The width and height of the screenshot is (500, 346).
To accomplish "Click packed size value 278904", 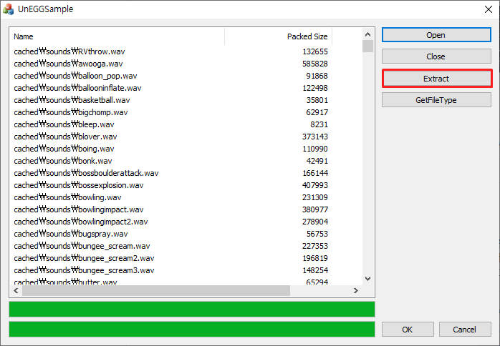I will [x=315, y=222].
